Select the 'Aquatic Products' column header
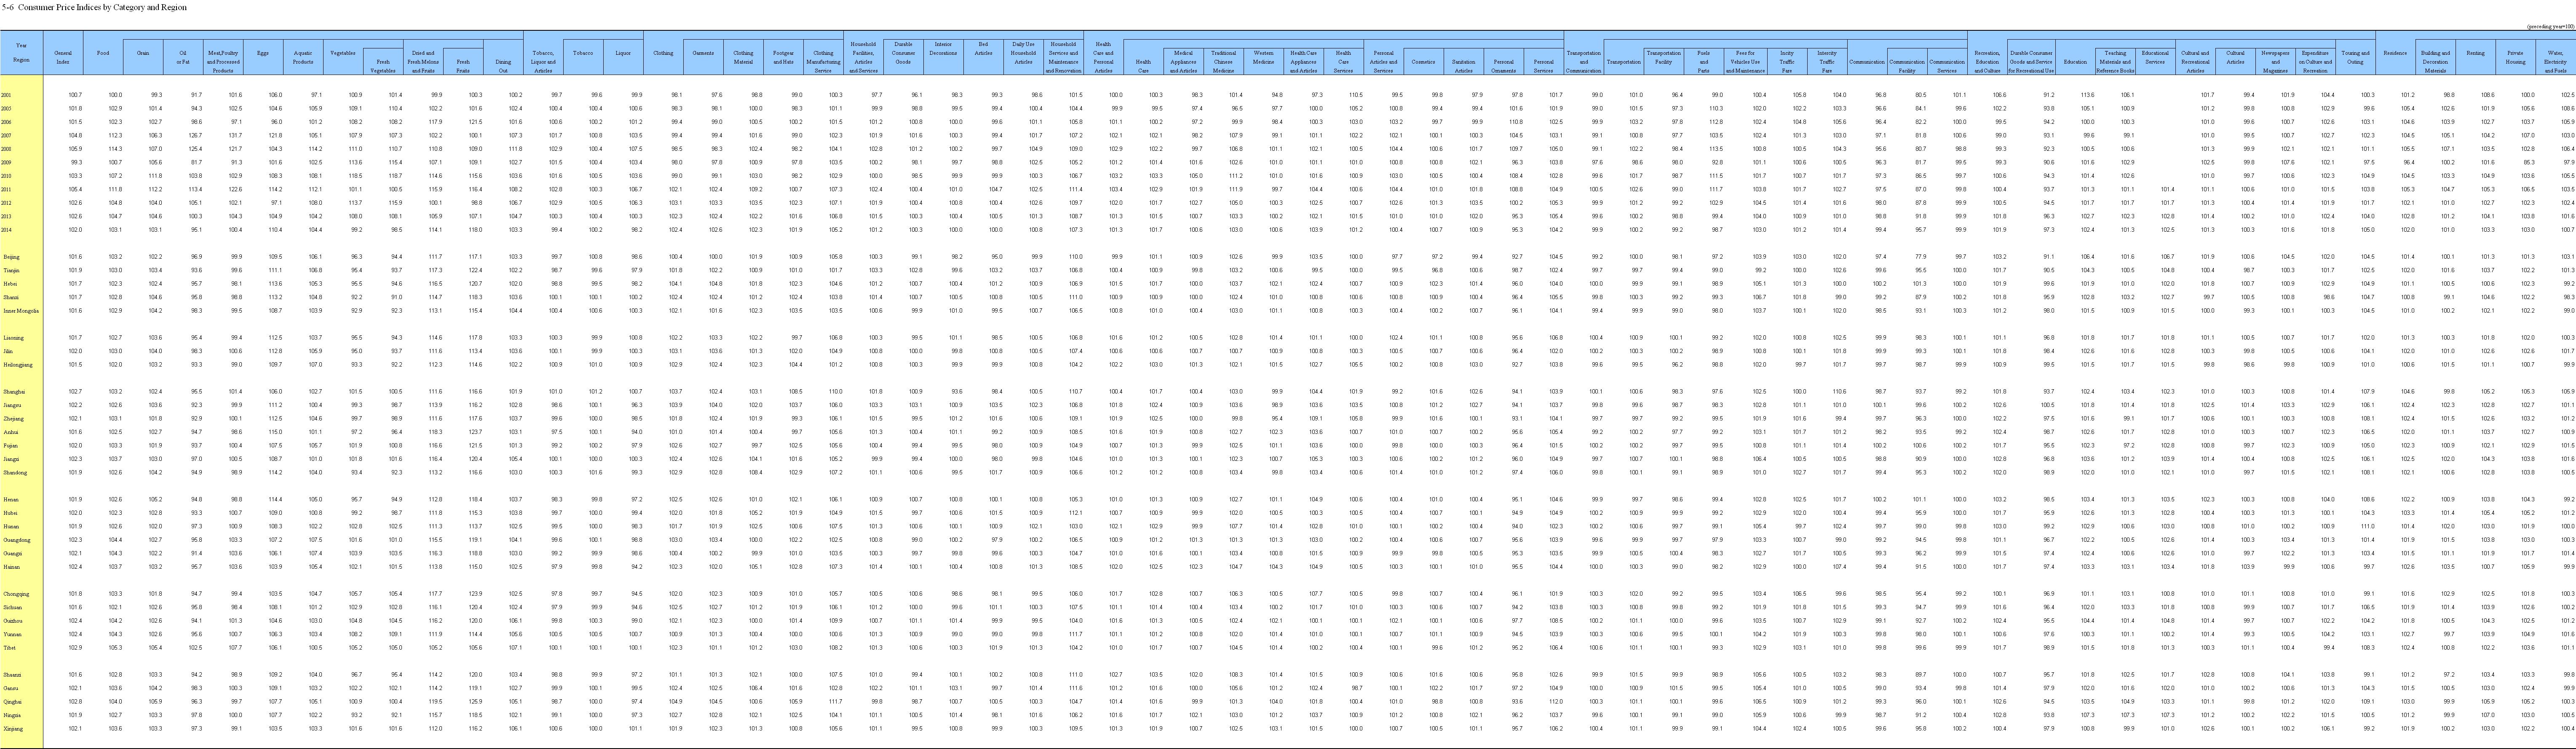This screenshot has width=2576, height=749. (303, 58)
